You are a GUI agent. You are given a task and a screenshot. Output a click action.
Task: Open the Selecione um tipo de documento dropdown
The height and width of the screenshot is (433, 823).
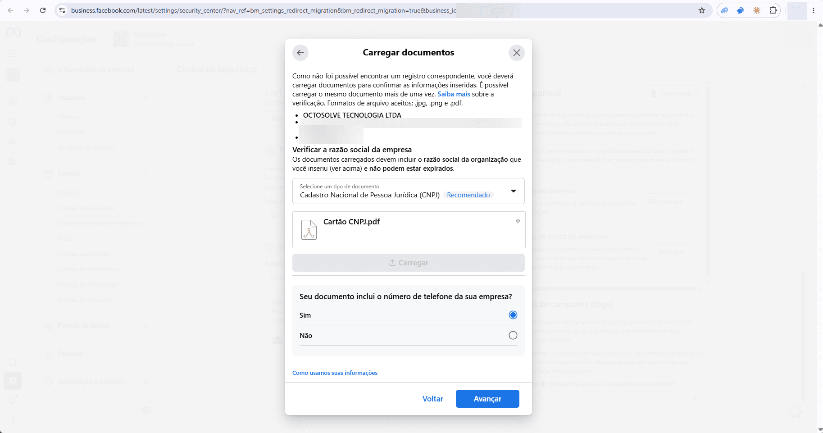coord(409,191)
